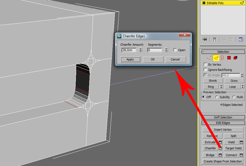Screen dimensions: 246x166
Task: Adjust By Angle spinner arrows
Action: click(242, 75)
